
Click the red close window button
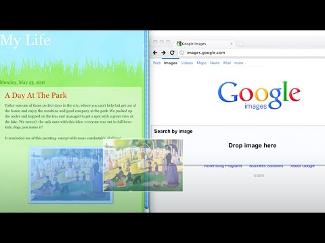(x=155, y=42)
